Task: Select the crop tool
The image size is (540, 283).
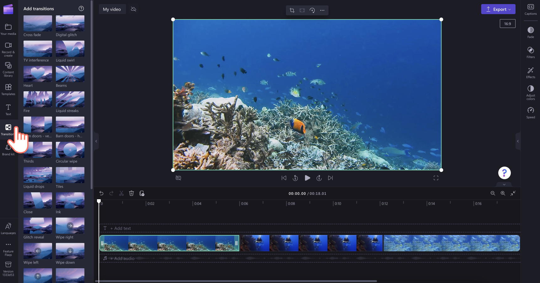Action: click(292, 10)
